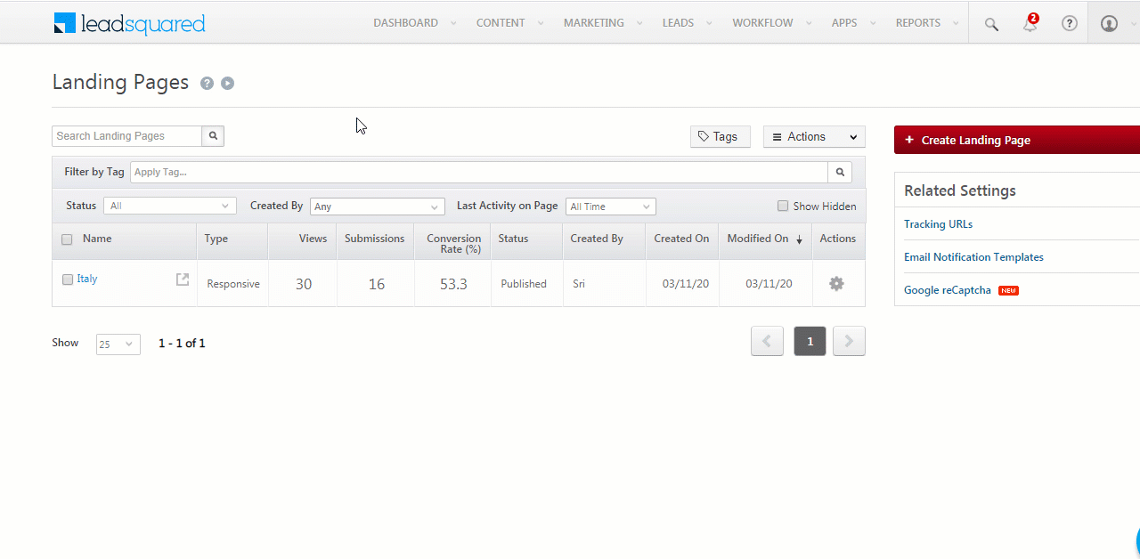Open the search magnifier in top navigation

pos(991,24)
